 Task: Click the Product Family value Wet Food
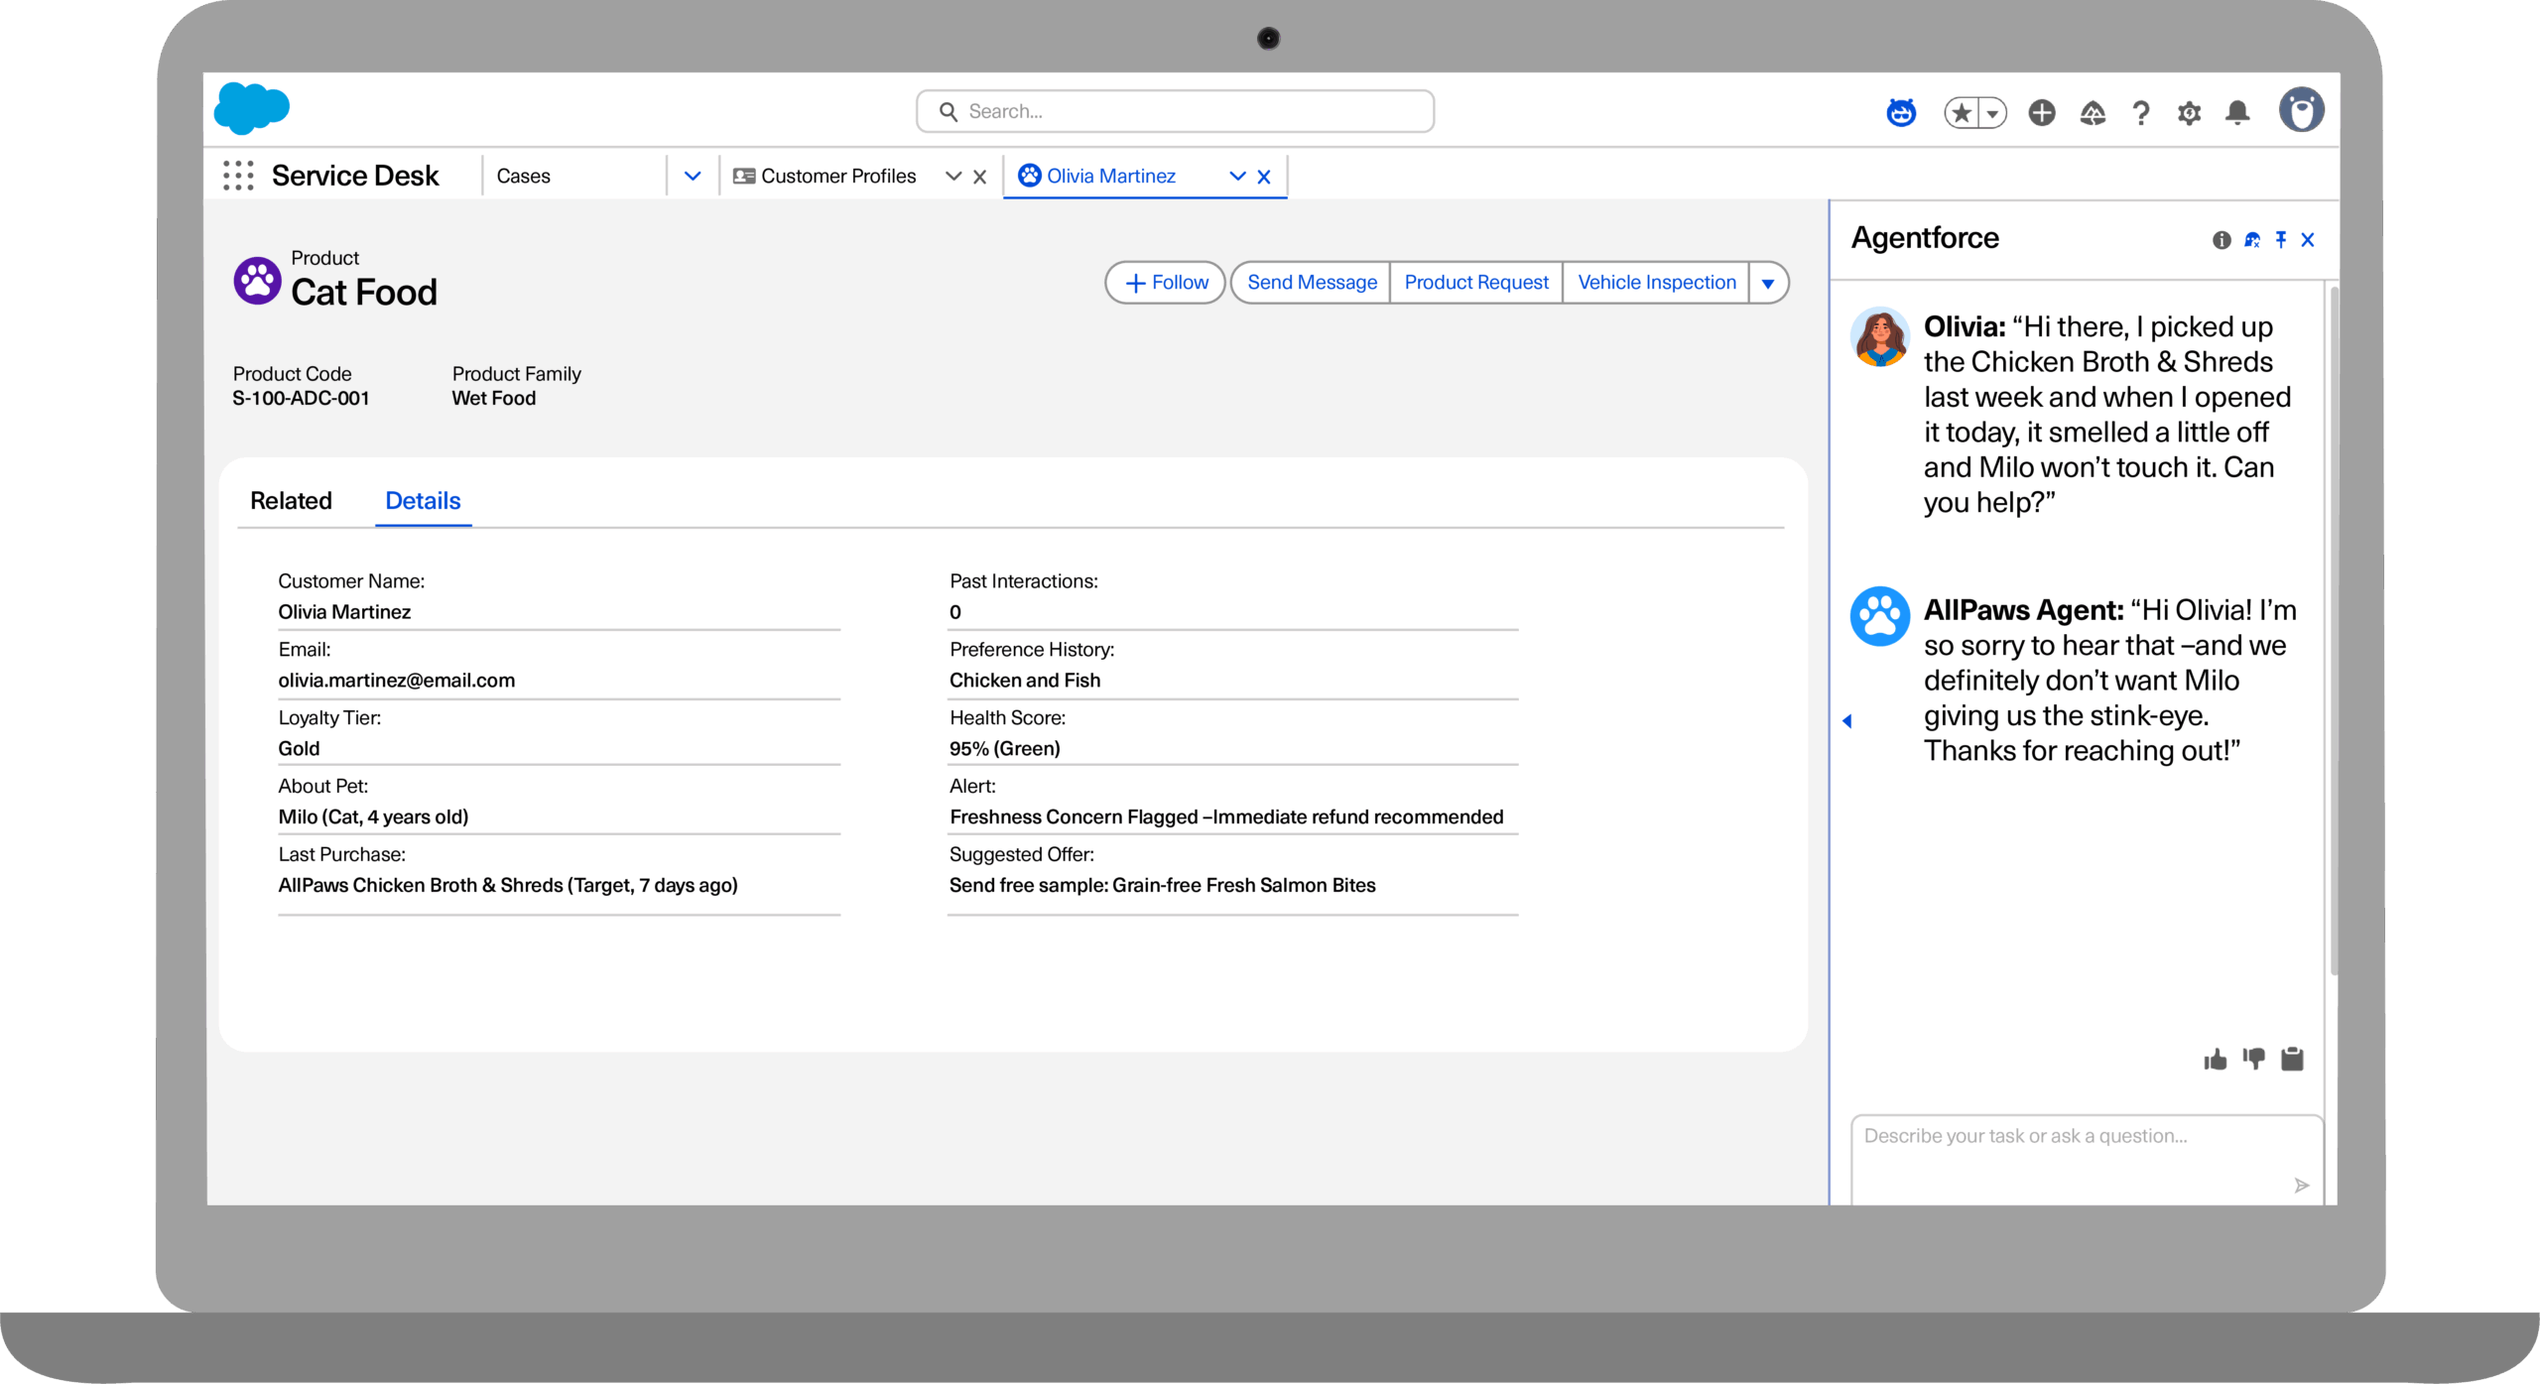[x=494, y=398]
